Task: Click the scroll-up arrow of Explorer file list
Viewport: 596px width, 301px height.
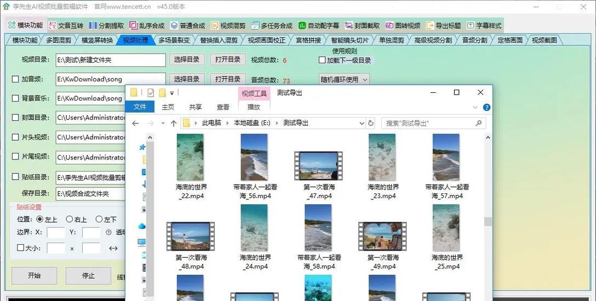Action: pos(488,138)
